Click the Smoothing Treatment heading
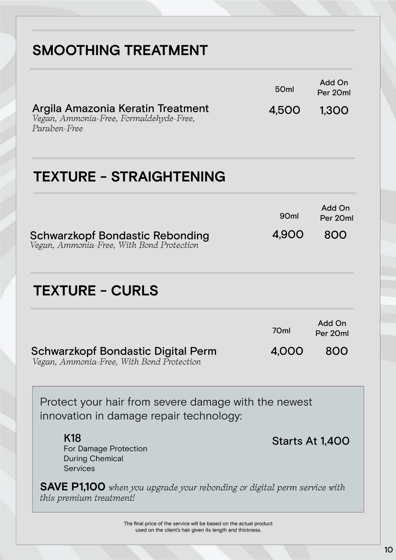Viewport: 396px width, 560px height. (x=120, y=50)
